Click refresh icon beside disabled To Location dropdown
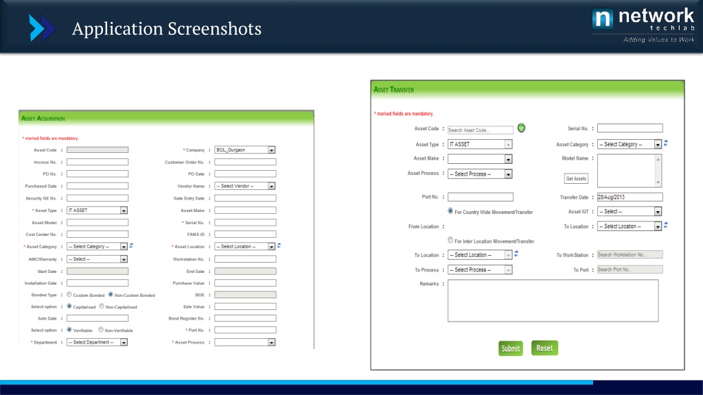Viewport: 703px width, 395px height. 516,254
